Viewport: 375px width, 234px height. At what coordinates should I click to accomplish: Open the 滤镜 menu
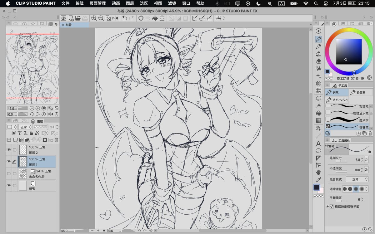pyautogui.click(x=172, y=3)
